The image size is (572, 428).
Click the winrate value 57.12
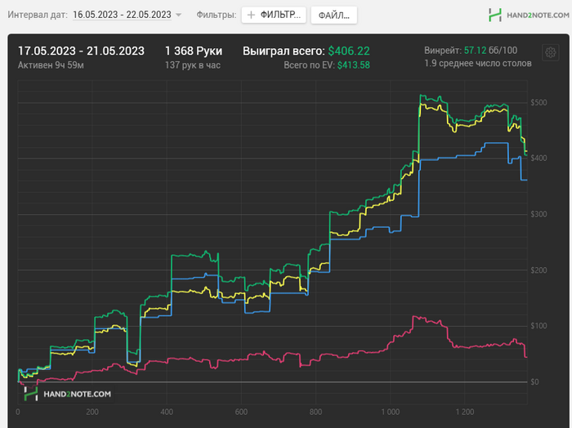475,51
